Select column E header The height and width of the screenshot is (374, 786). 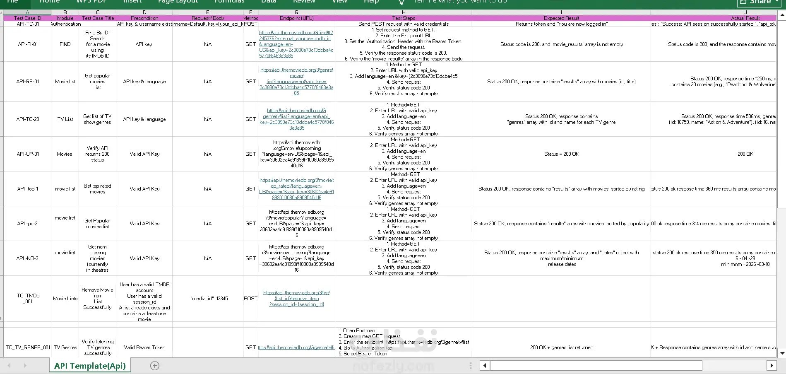(208, 12)
